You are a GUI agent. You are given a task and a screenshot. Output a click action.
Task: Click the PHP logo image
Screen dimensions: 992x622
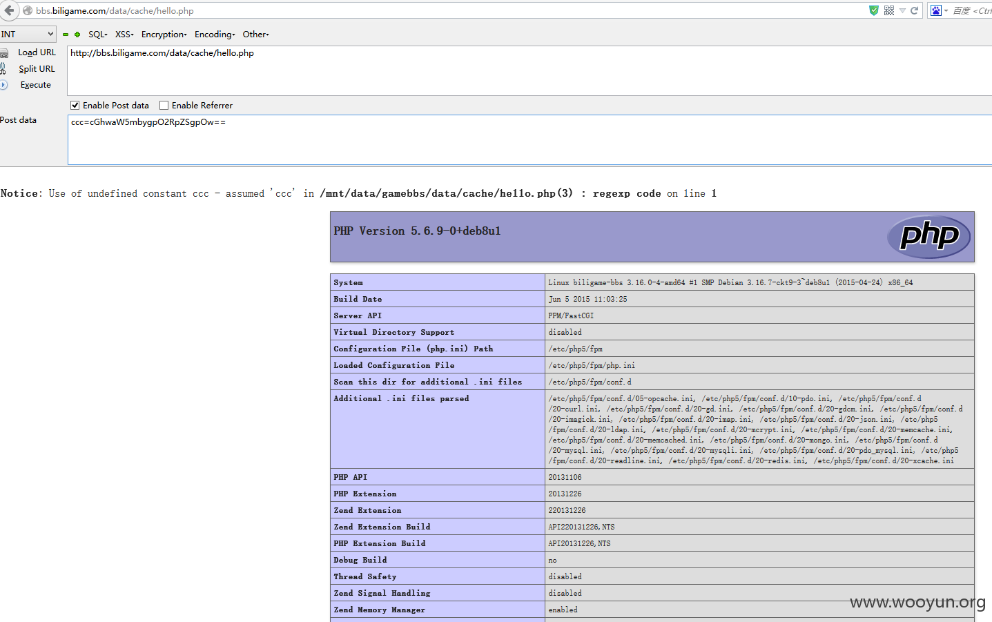pyautogui.click(x=928, y=237)
